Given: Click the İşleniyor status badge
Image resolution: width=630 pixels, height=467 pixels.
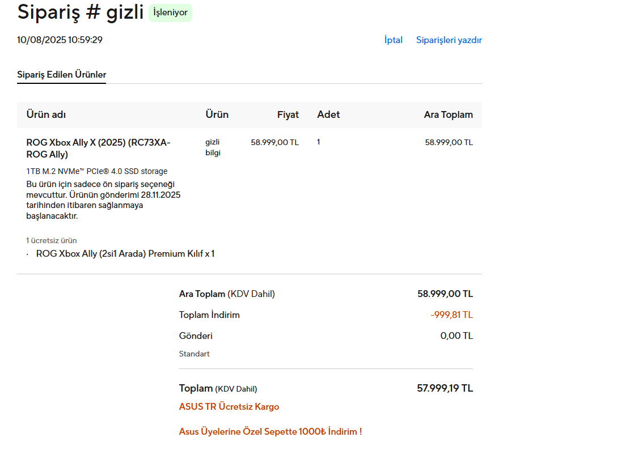Looking at the screenshot, I should coord(170,12).
